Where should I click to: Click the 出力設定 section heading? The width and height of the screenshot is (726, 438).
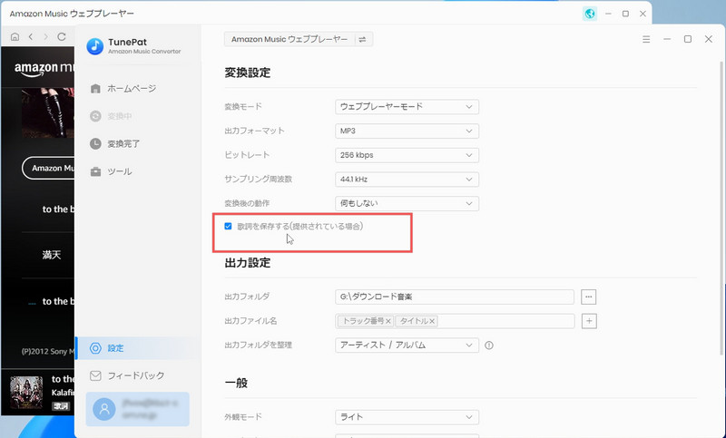pos(247,263)
